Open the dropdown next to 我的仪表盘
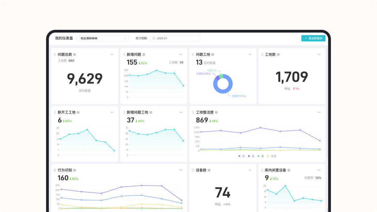This screenshot has height=212, width=377. point(104,38)
